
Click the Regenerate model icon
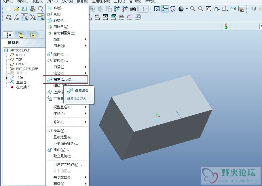tap(117, 9)
